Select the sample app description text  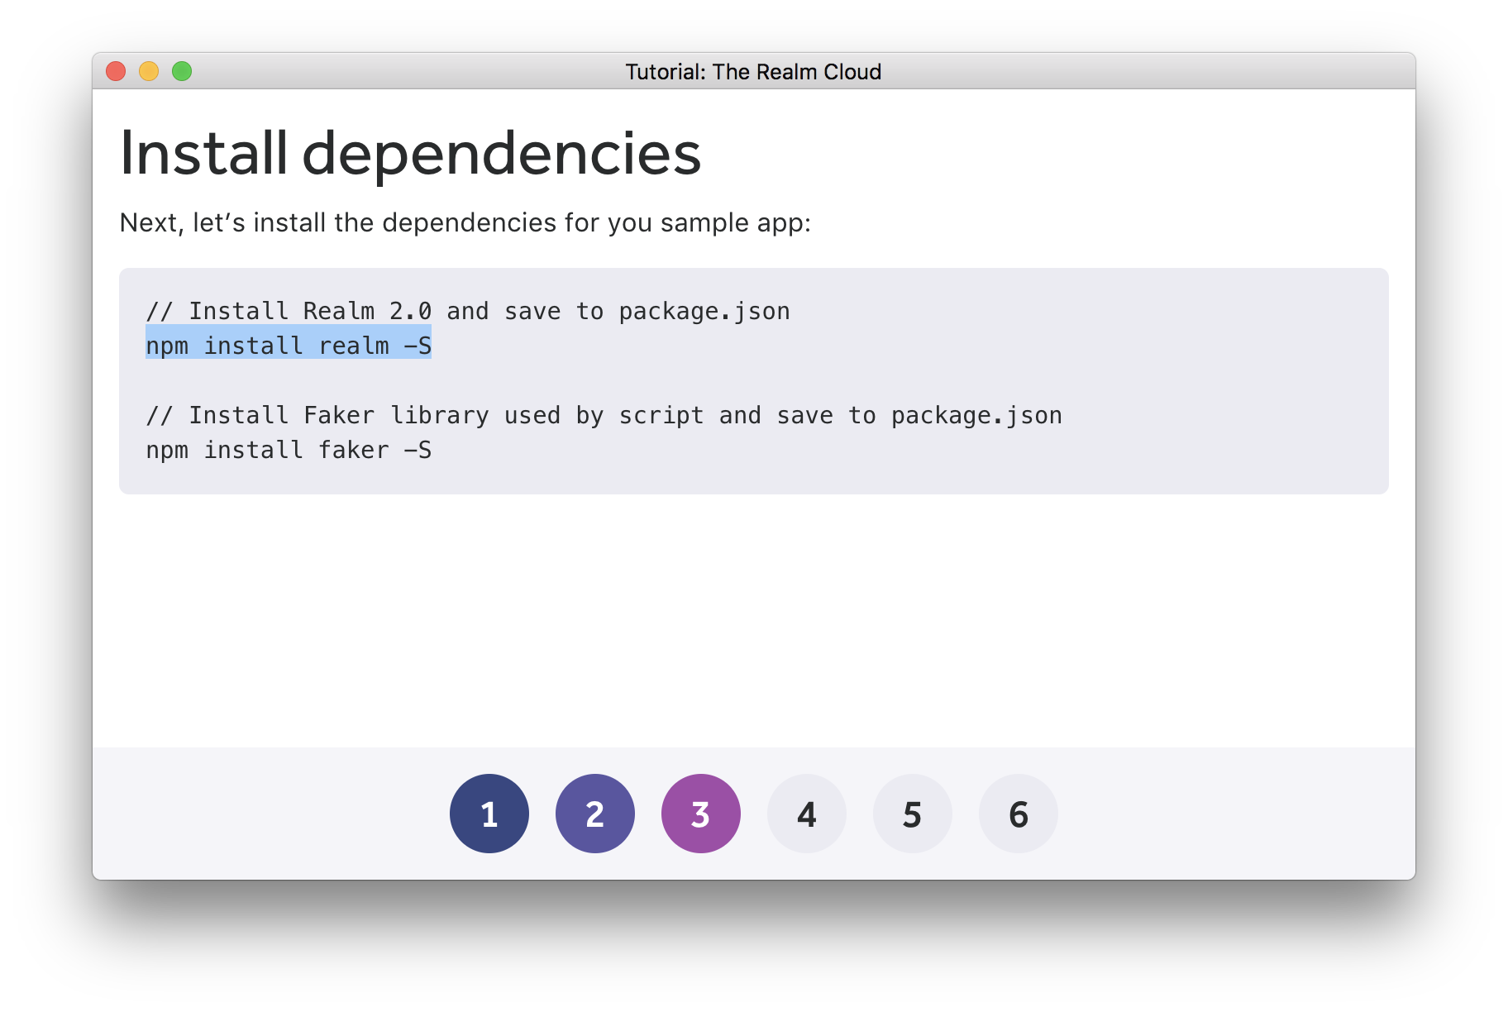point(465,222)
